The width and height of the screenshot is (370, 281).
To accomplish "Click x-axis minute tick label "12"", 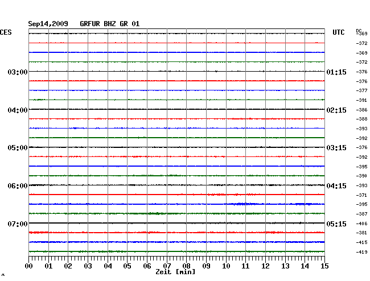I will coord(265,266).
